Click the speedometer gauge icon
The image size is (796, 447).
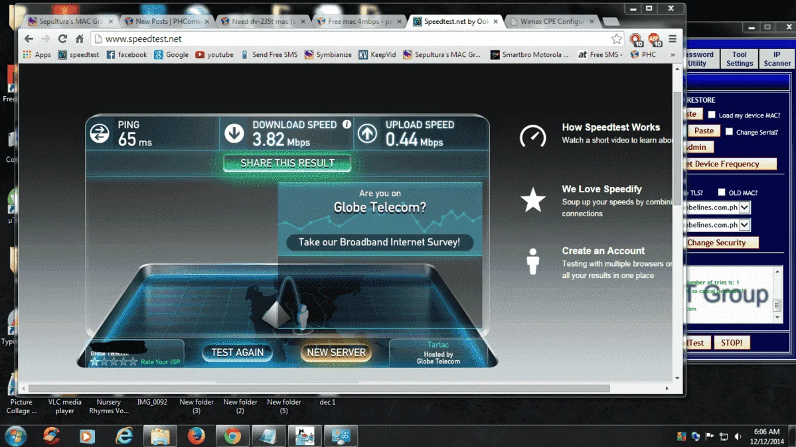[532, 136]
